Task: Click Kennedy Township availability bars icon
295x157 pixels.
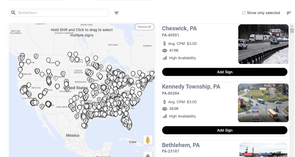Action: click(165, 116)
